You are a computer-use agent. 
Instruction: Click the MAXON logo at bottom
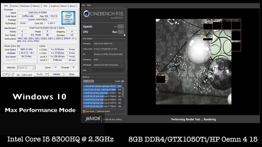coord(93,119)
